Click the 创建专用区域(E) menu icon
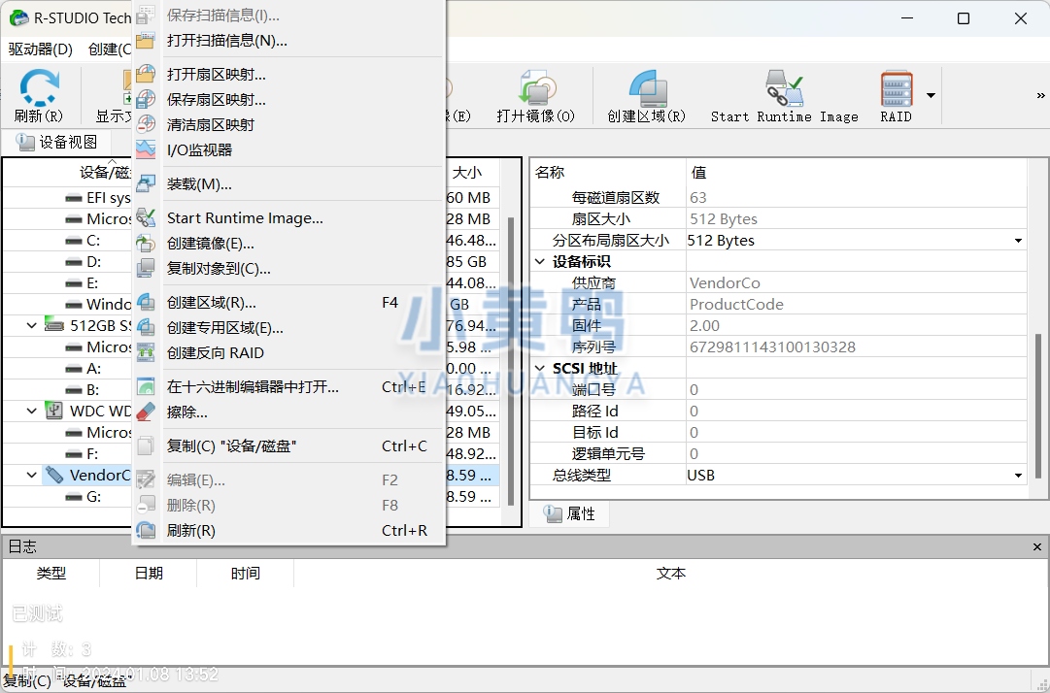Viewport: 1050px width, 693px height. (x=146, y=328)
